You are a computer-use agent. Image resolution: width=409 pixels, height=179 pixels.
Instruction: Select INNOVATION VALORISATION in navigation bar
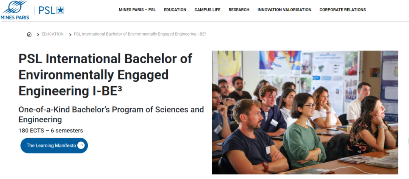[284, 10]
